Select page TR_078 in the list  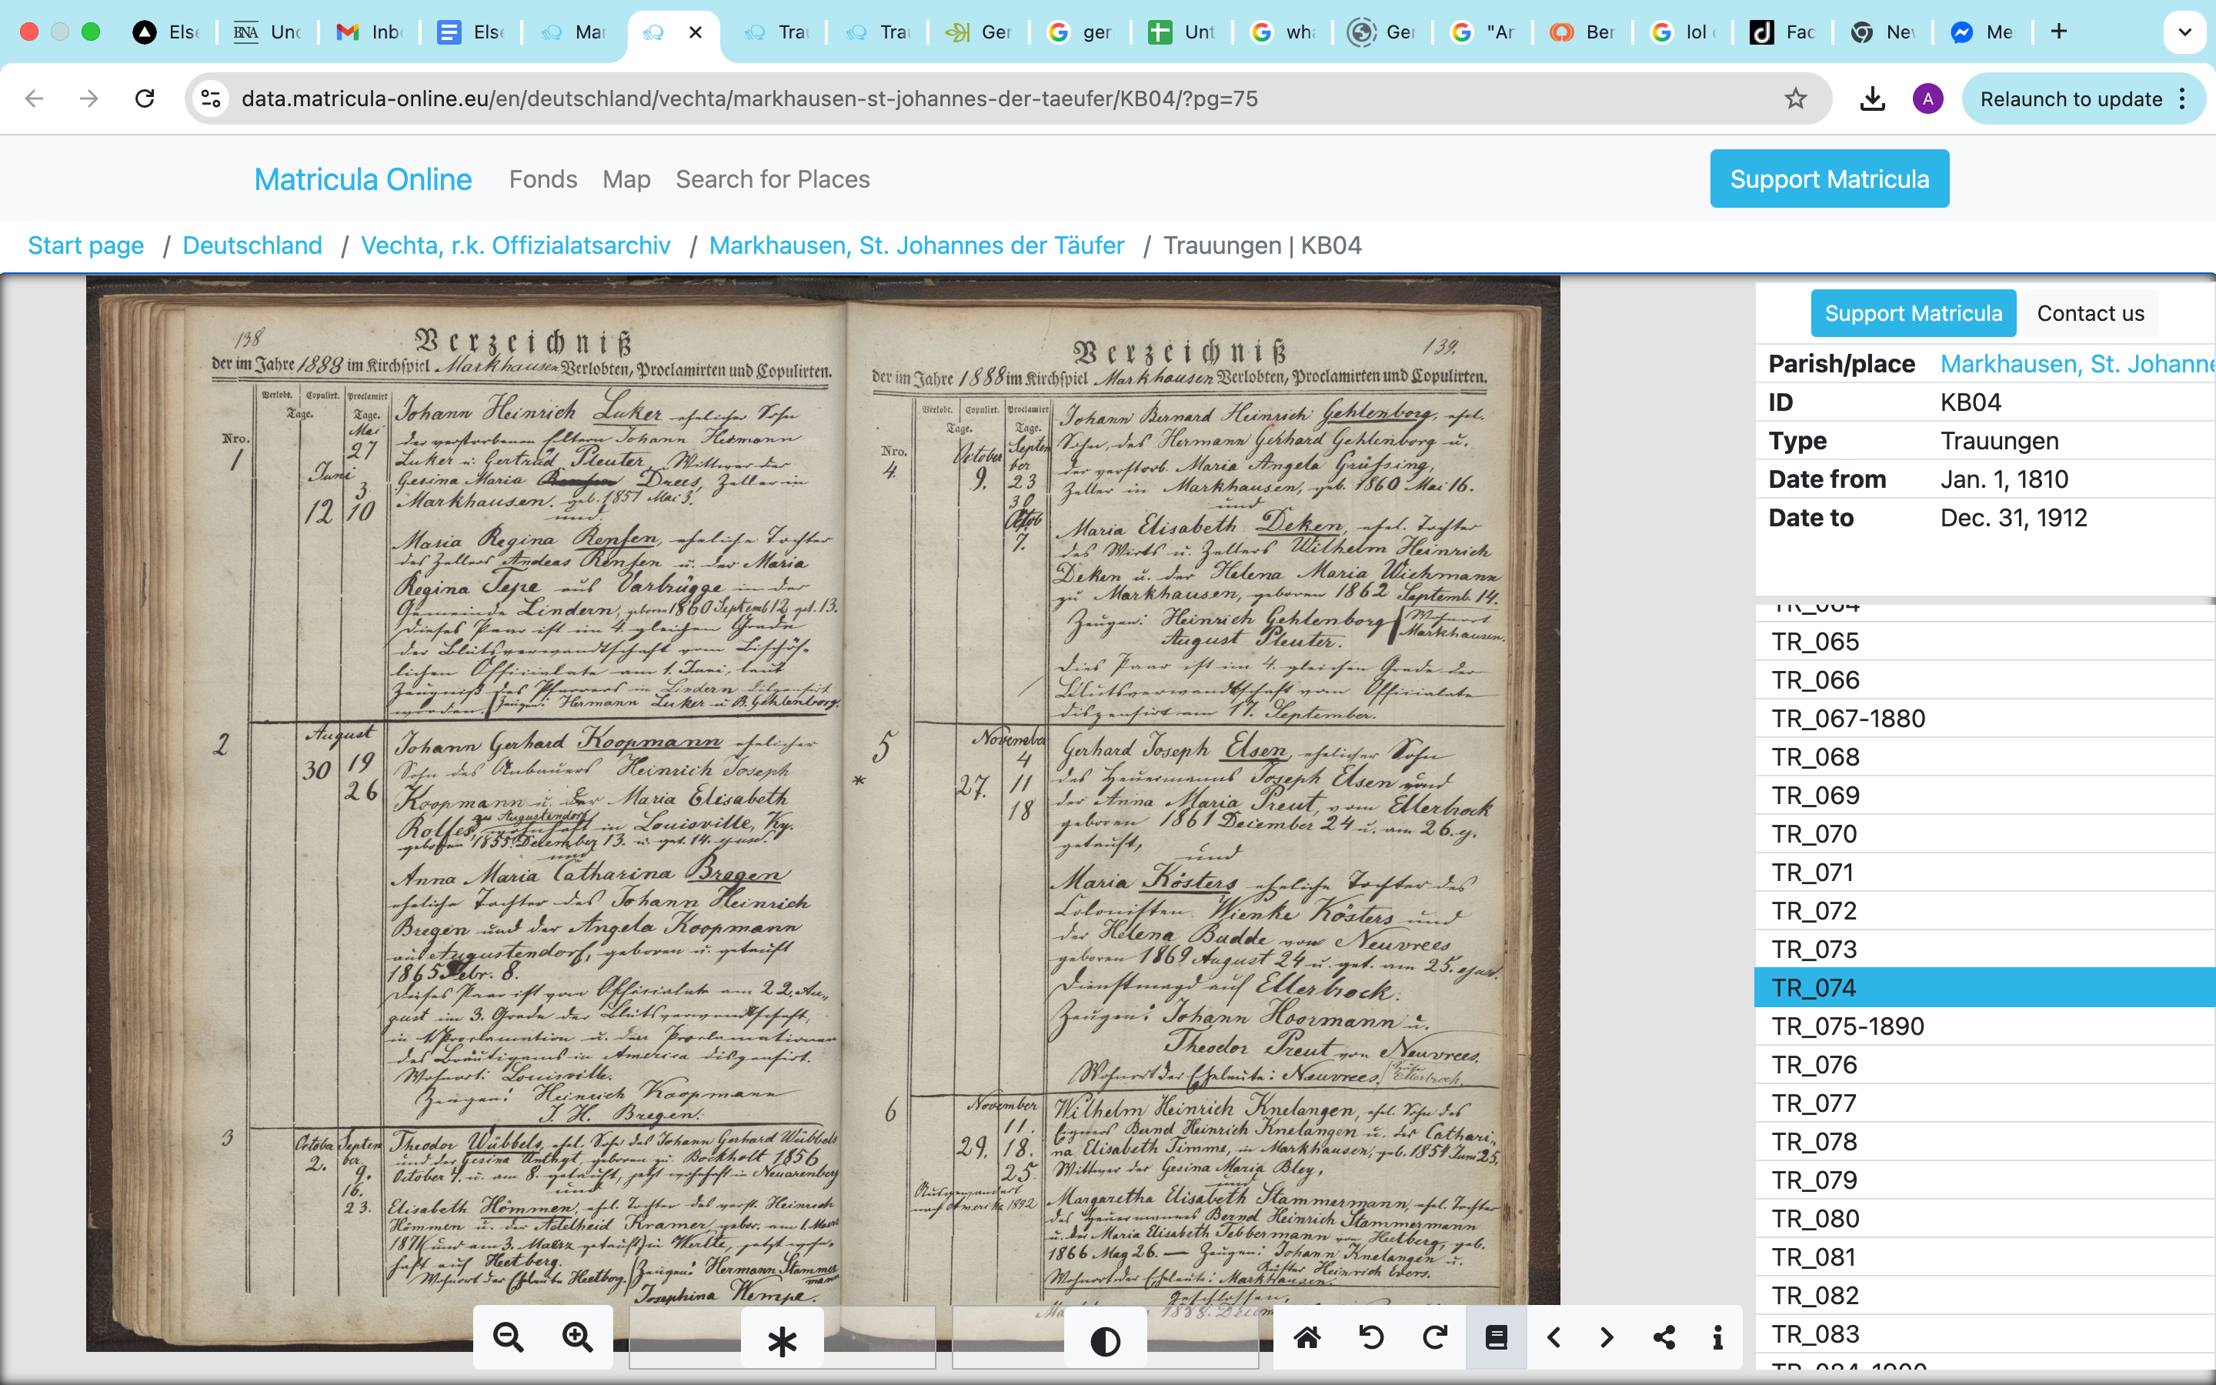[1985, 1141]
